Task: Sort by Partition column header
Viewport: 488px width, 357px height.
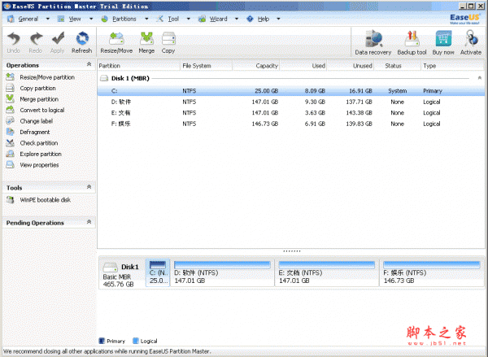Action: [139, 66]
